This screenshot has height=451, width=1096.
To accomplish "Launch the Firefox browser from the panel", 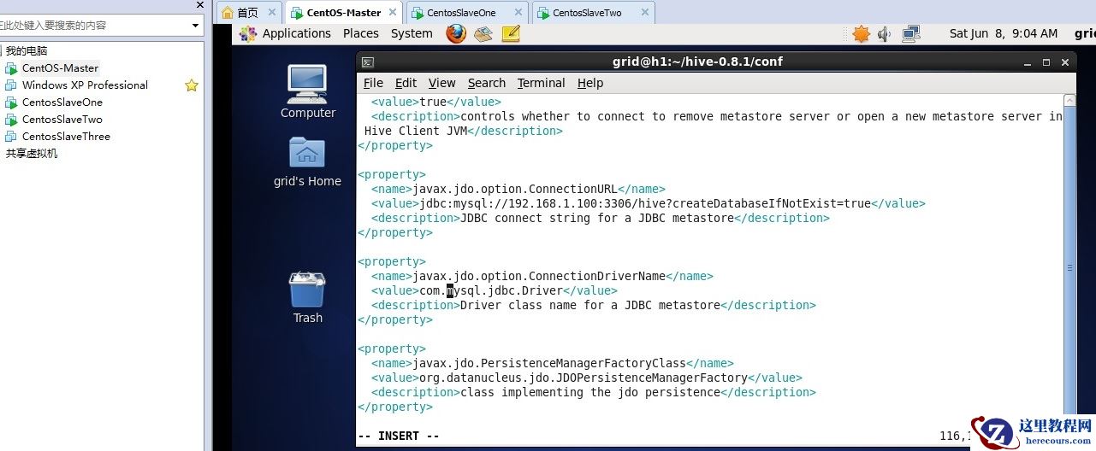I will click(x=456, y=33).
